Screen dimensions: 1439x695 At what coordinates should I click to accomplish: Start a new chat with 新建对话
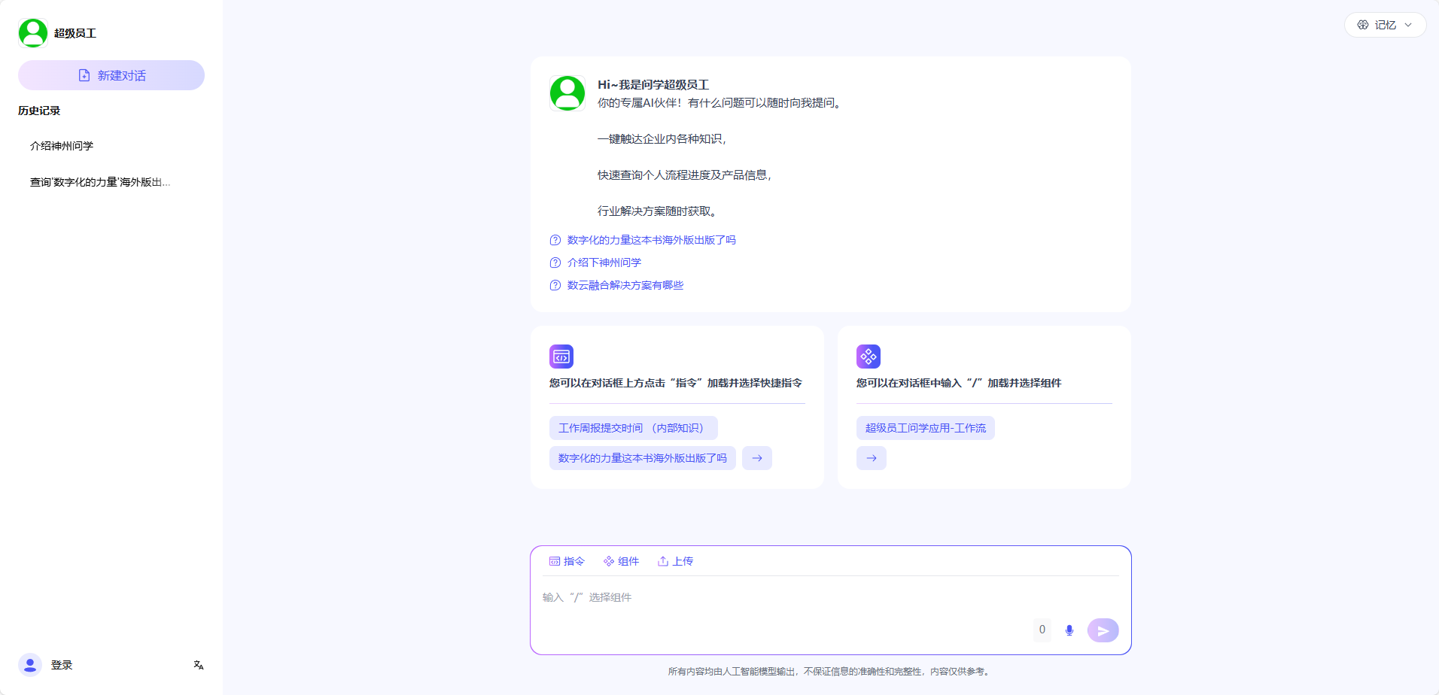click(111, 75)
